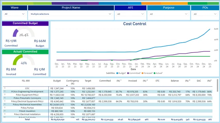Toggle the Budget legend marker
Image resolution: width=220 pixels, height=123 pixels.
[117, 73]
